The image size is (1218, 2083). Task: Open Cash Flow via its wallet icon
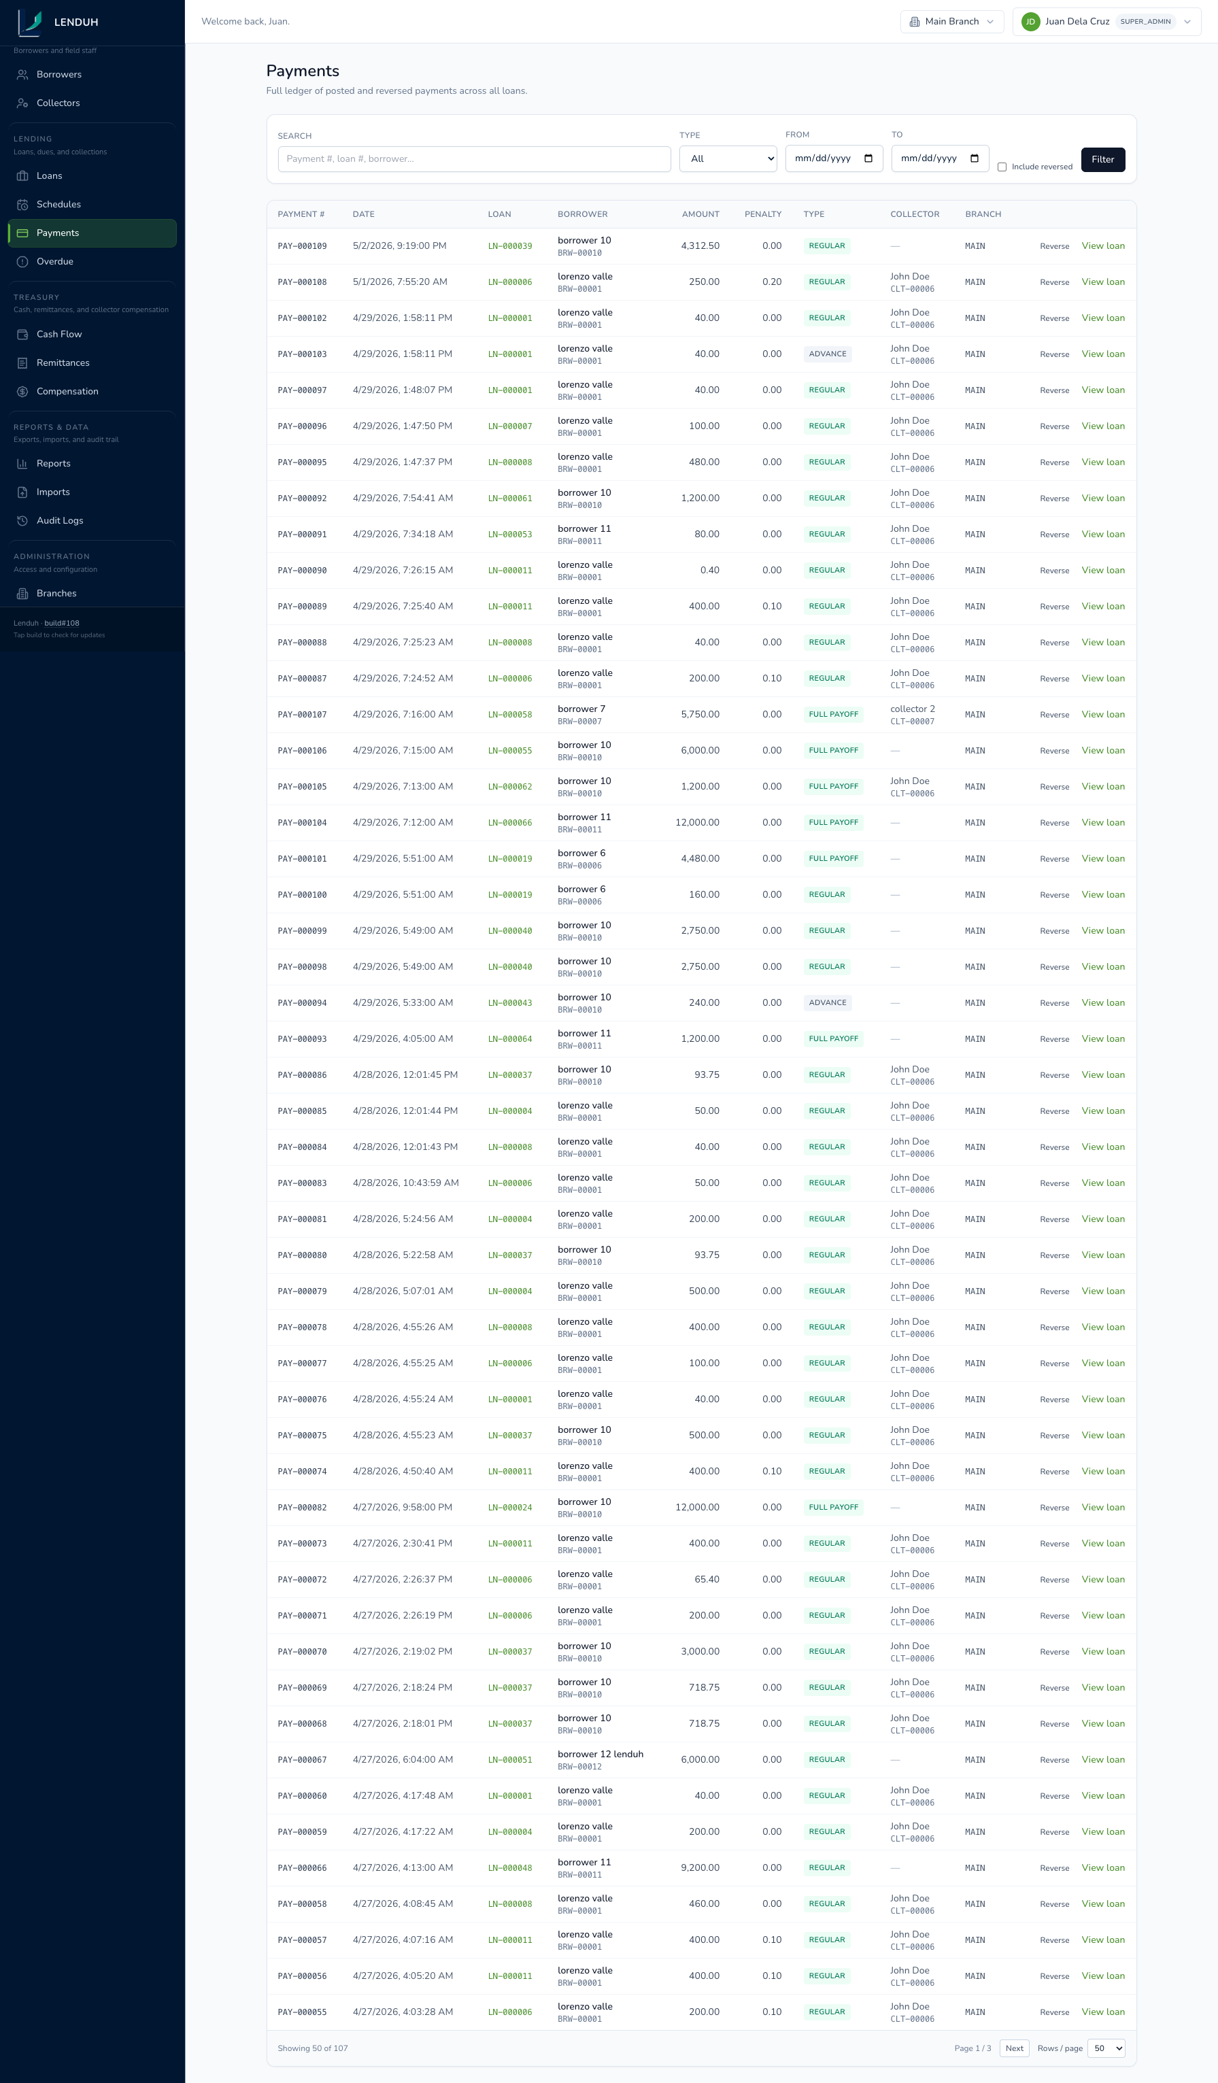click(x=22, y=334)
